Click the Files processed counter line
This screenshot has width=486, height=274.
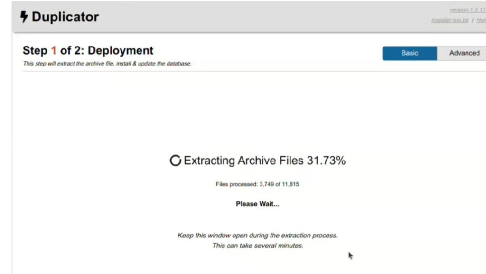click(258, 184)
